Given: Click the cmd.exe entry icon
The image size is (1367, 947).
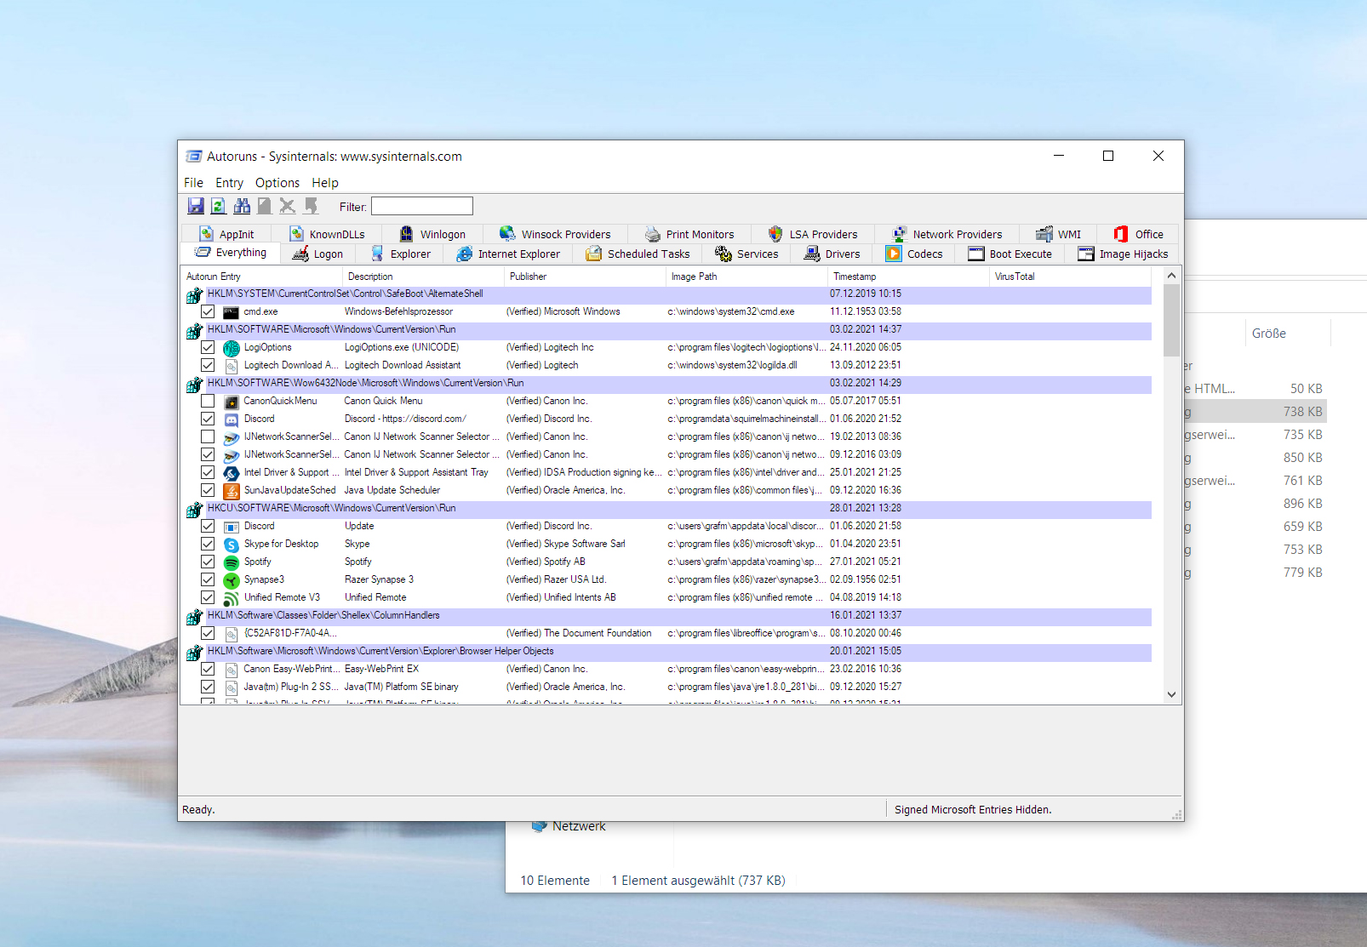Looking at the screenshot, I should point(231,312).
